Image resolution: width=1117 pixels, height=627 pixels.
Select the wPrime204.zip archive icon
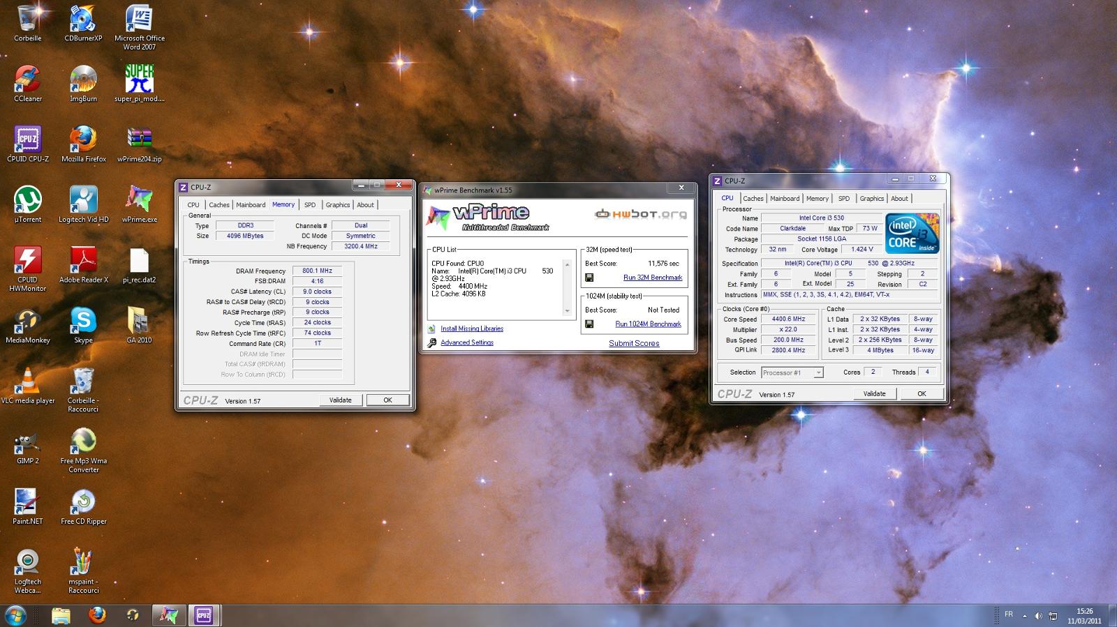coord(140,144)
